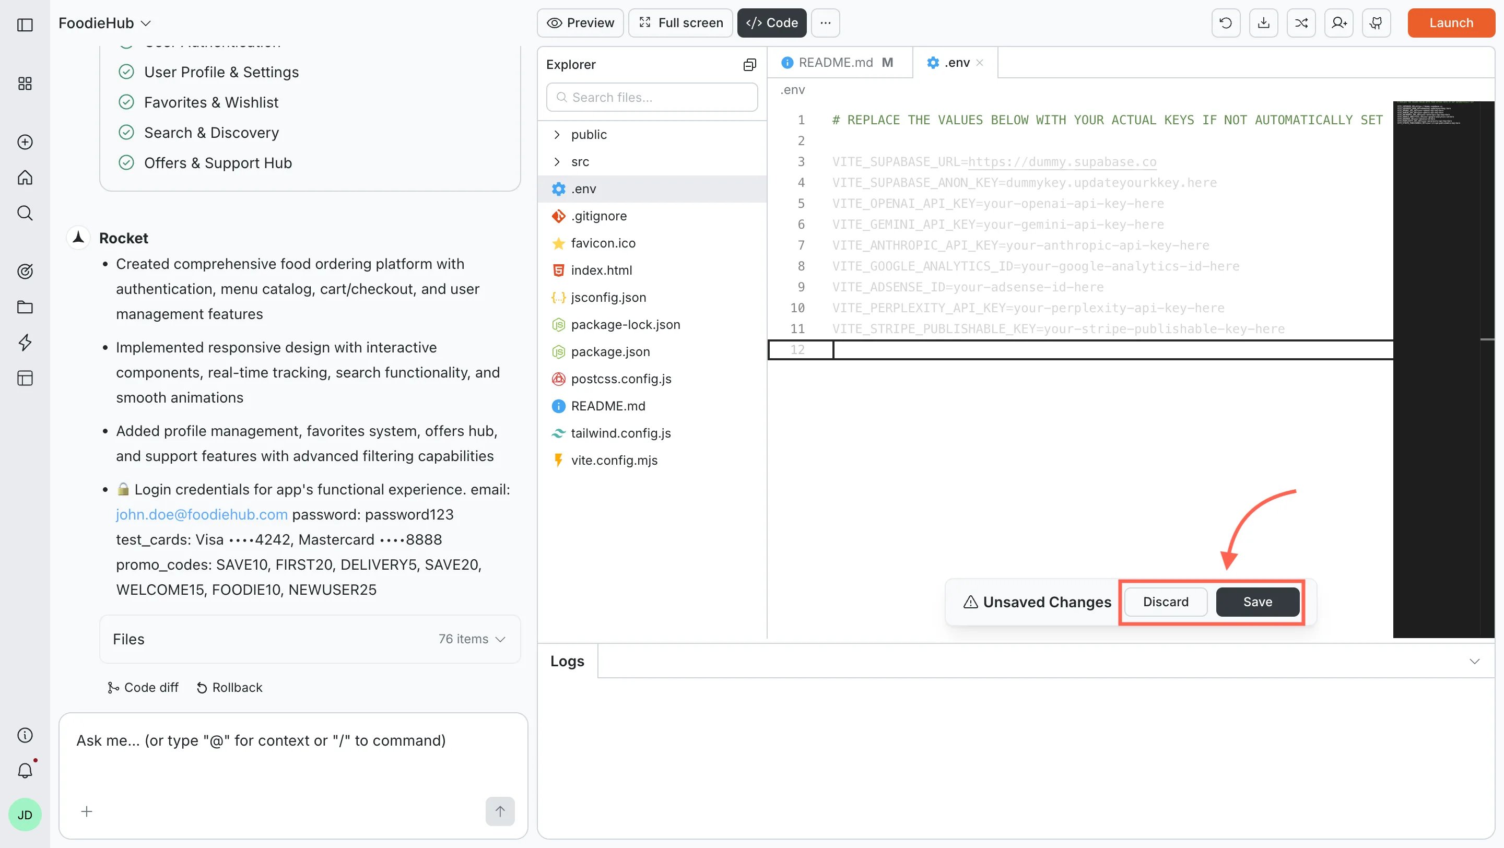Click the shuffle icon in top toolbar
Screen dimensions: 1504x848
[1301, 23]
